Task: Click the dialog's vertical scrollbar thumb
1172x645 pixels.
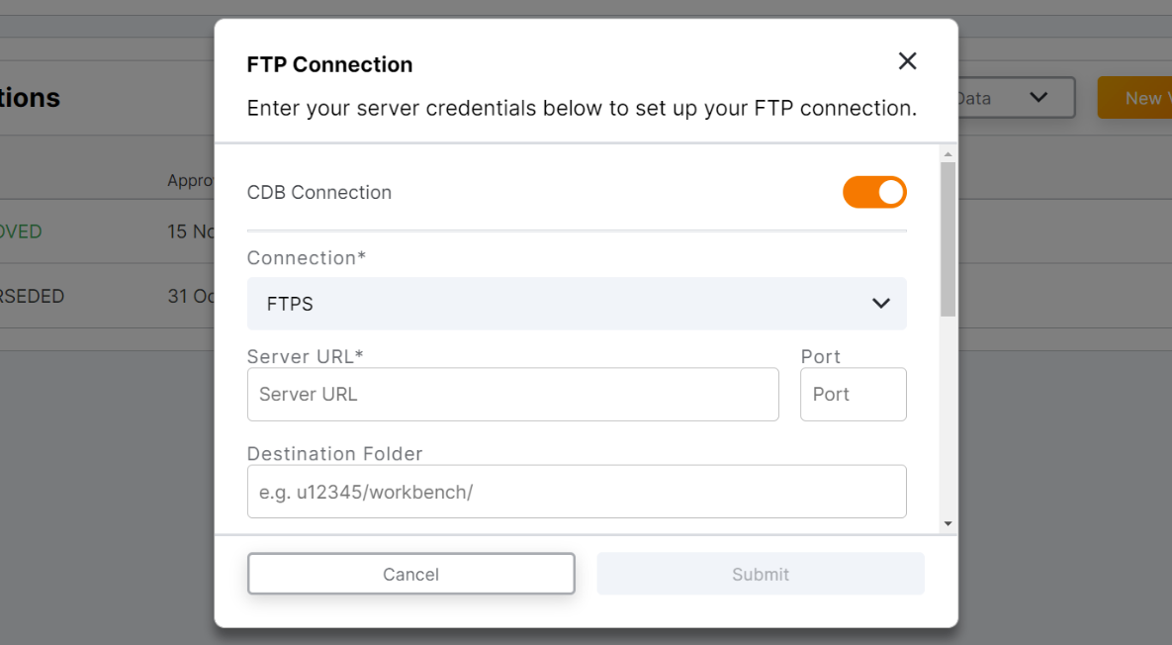Action: 948,237
